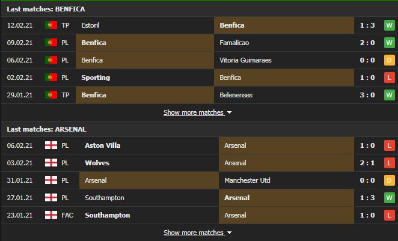
Task: Expand Show more matches under Arsenal
Action: click(x=194, y=233)
